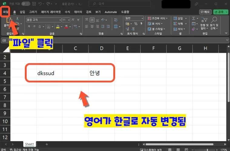This screenshot has height=151, width=230.
Task: Open 디스플레이 설정 display settings
Action: pyautogui.click(x=151, y=149)
